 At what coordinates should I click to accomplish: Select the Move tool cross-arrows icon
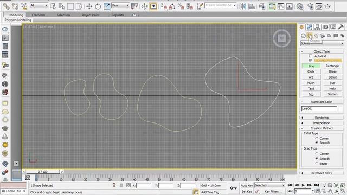[x=89, y=6]
